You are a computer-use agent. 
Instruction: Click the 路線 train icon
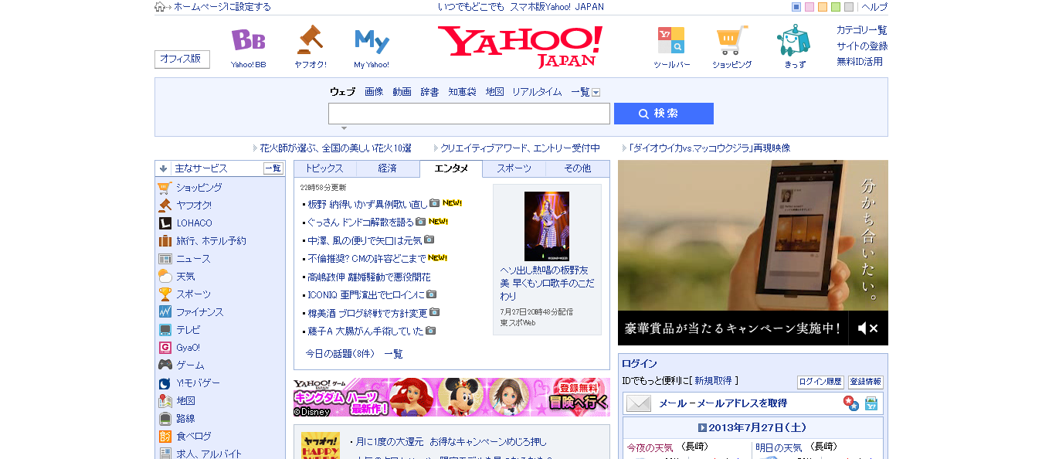[x=165, y=419]
